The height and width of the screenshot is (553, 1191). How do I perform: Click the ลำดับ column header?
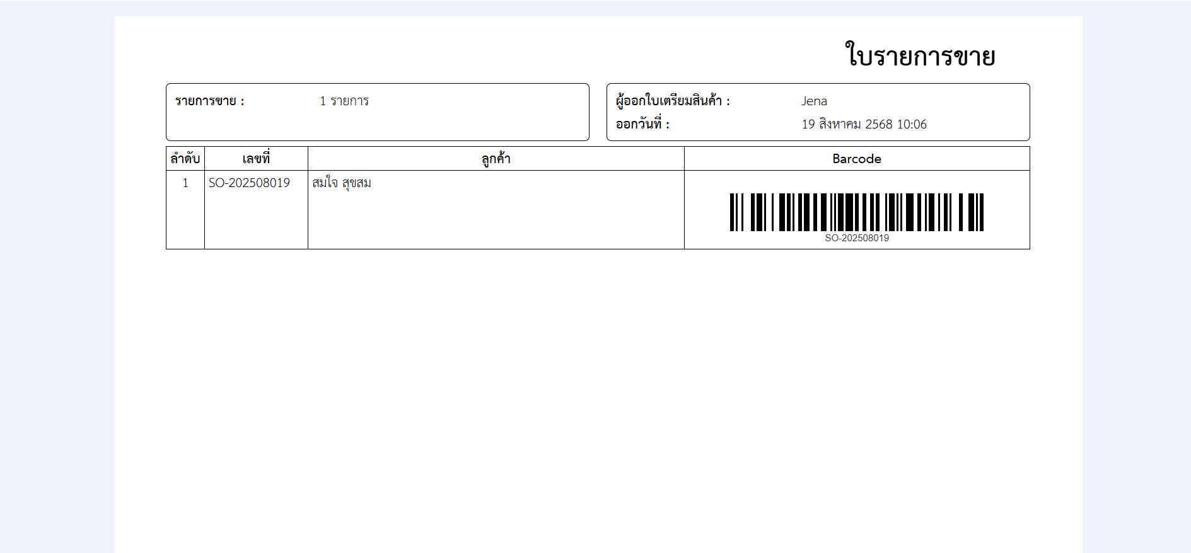(x=185, y=159)
